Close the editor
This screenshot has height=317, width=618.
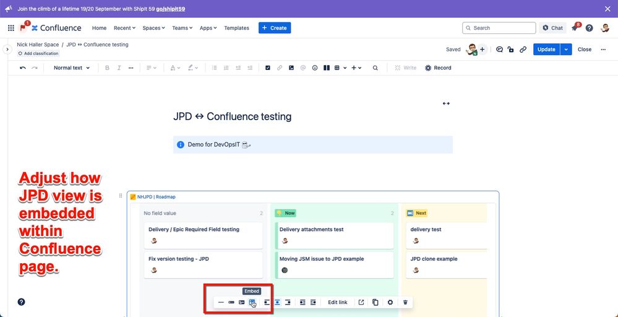point(585,50)
